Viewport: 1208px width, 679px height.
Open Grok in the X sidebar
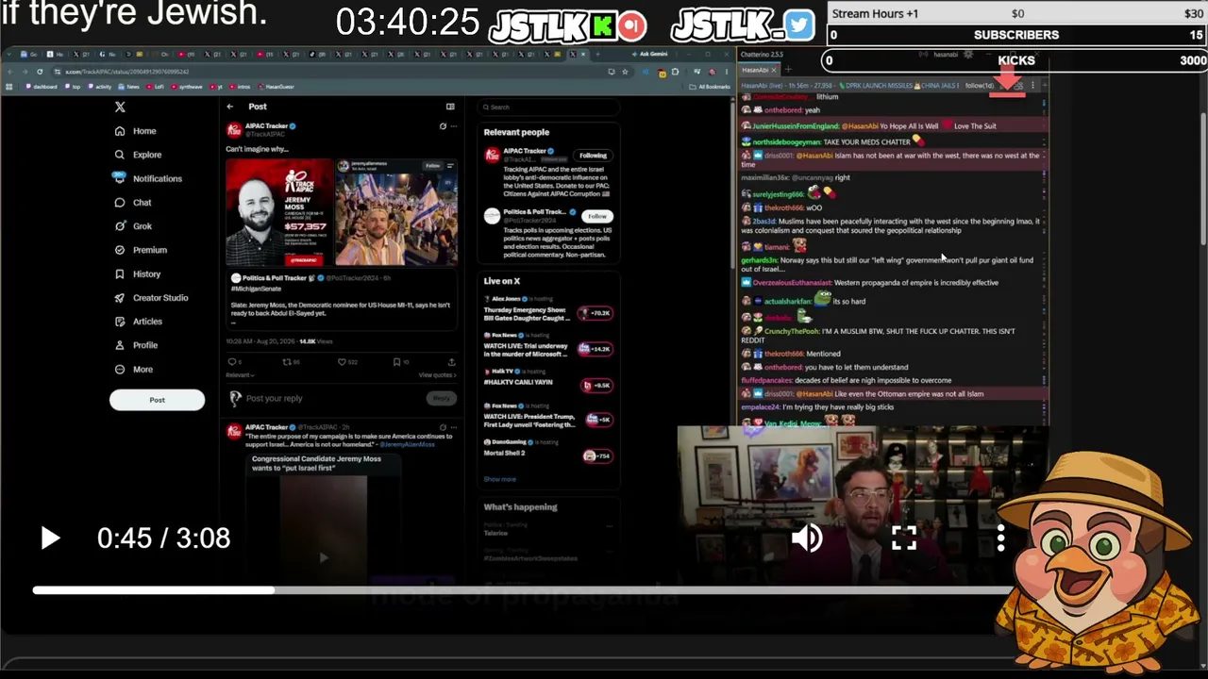click(132, 226)
